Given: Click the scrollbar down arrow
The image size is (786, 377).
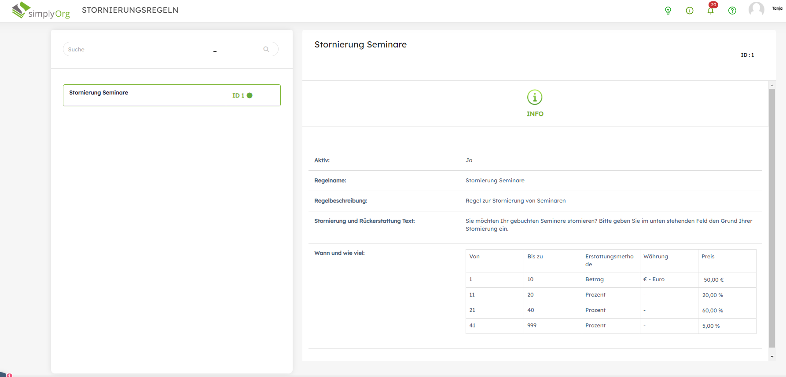Looking at the screenshot, I should coord(772,357).
